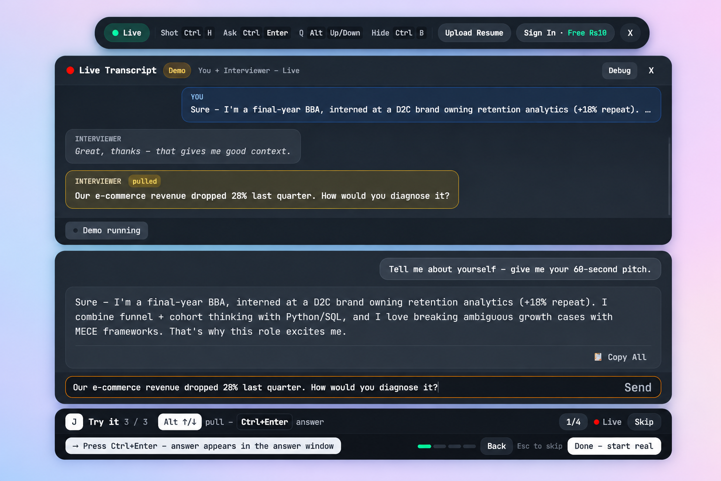
Task: Open the Upload Resume button
Action: (x=474, y=33)
